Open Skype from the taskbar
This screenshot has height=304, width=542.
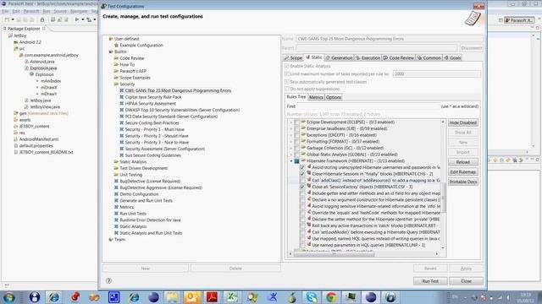[x=311, y=297]
